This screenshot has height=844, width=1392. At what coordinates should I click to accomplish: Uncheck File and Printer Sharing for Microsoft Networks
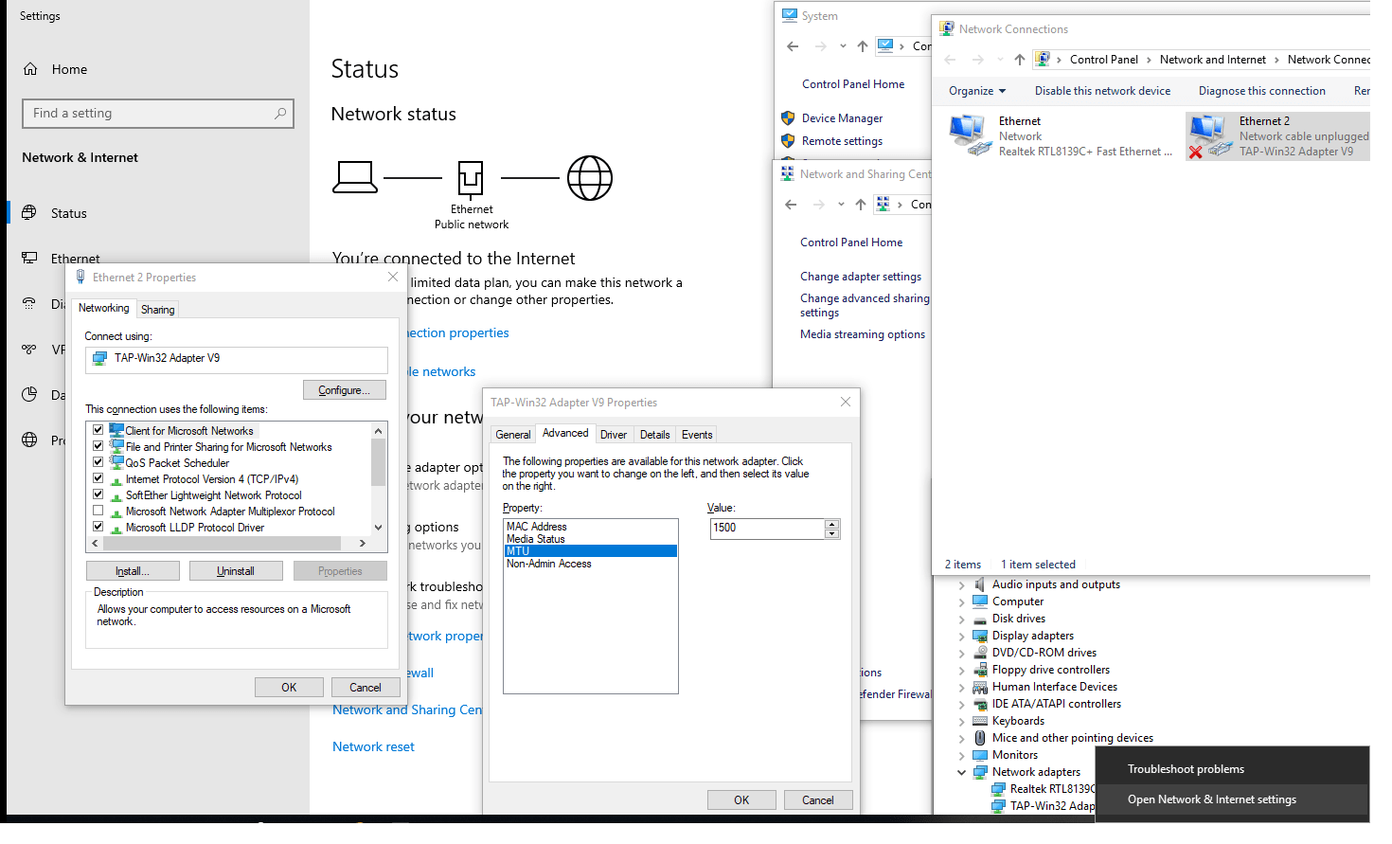[98, 446]
